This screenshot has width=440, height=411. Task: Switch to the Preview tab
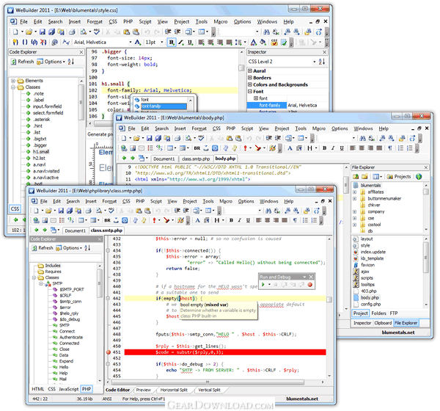pos(144,390)
